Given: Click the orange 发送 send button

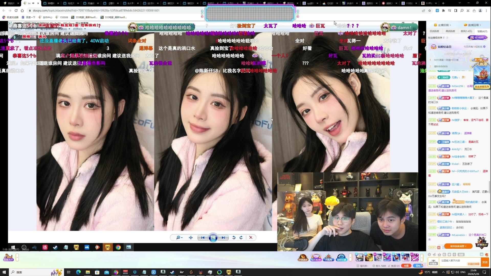Looking at the screenshot, I should 485,262.
